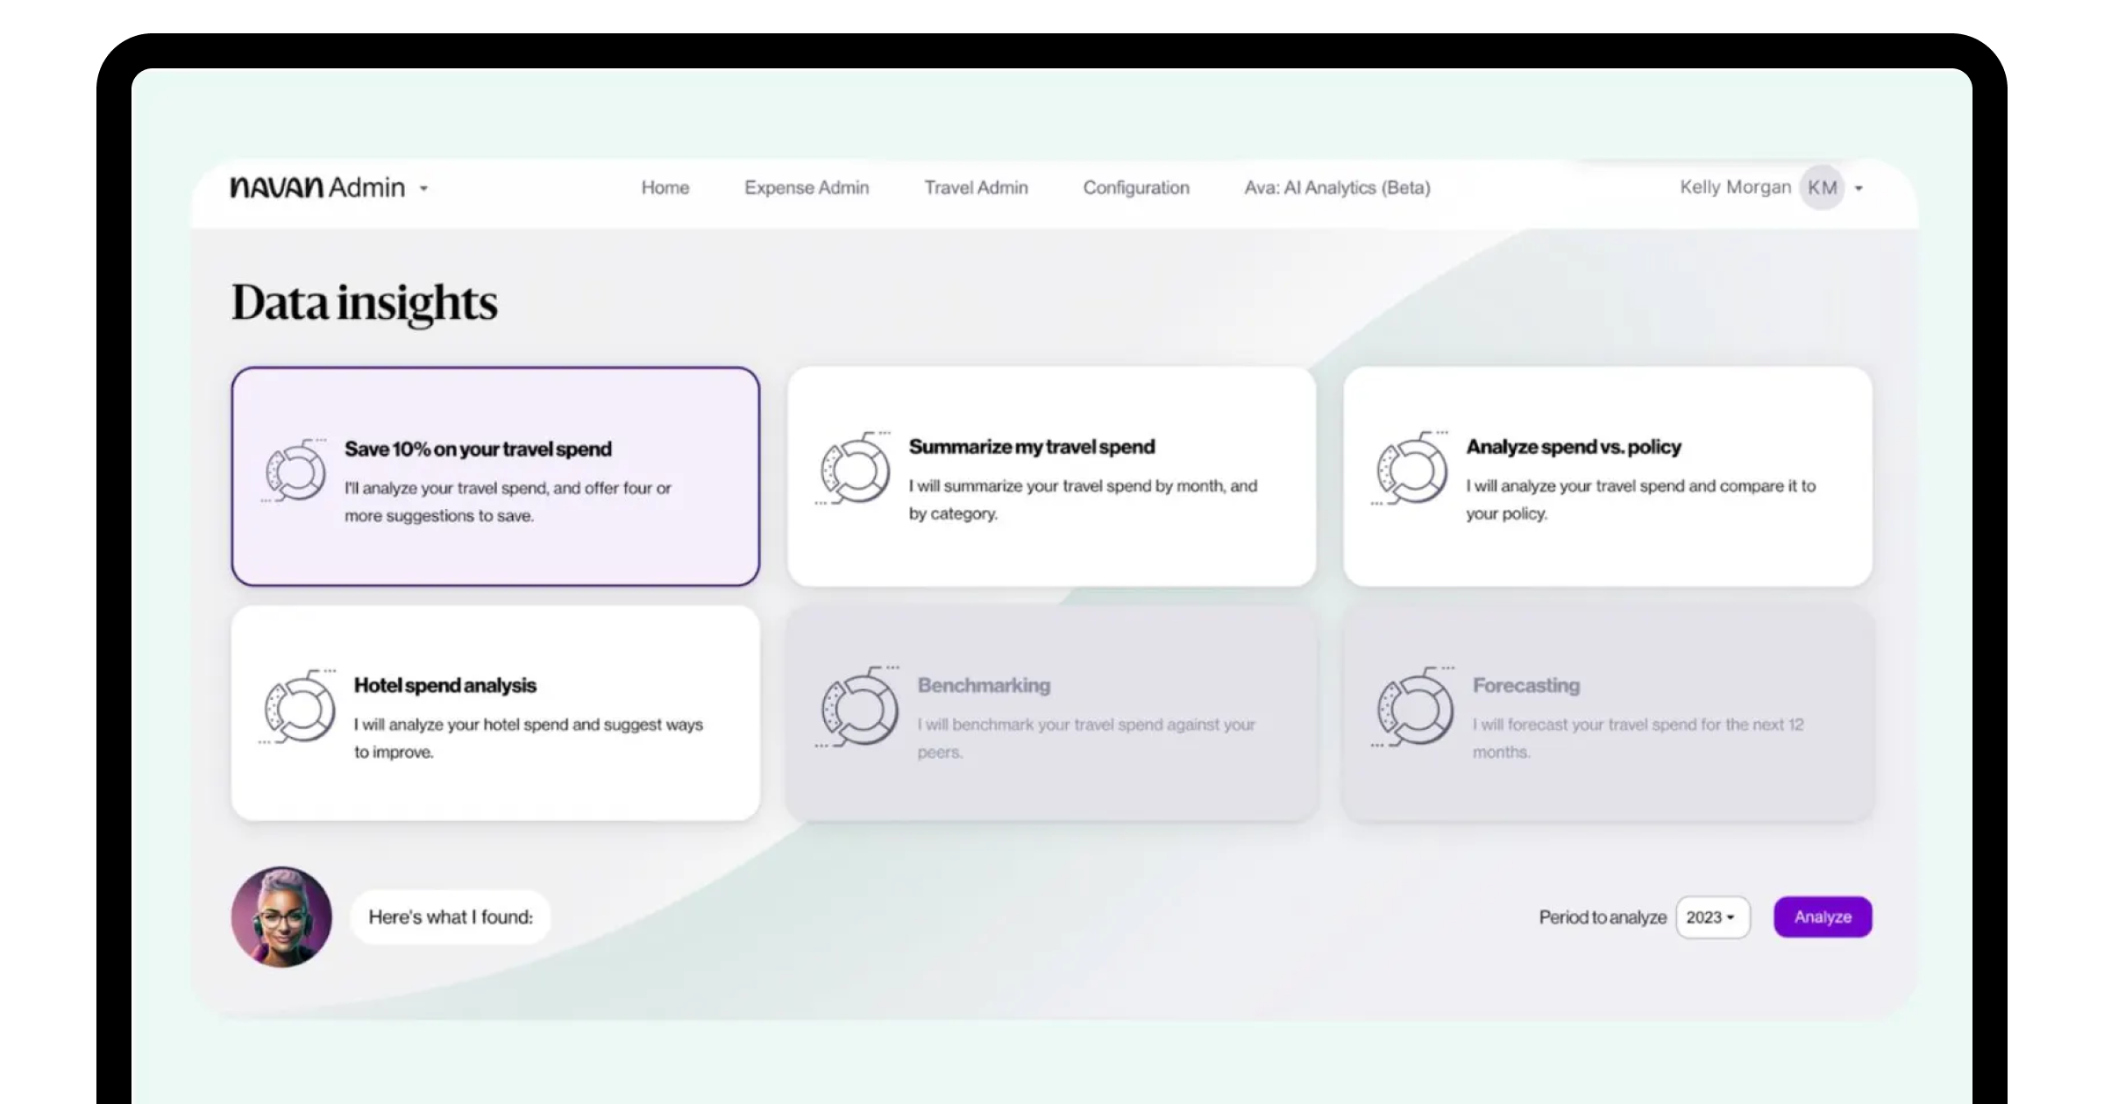Image resolution: width=2104 pixels, height=1104 pixels.
Task: Expand the Navan Admin dropdown arrow
Action: (423, 188)
